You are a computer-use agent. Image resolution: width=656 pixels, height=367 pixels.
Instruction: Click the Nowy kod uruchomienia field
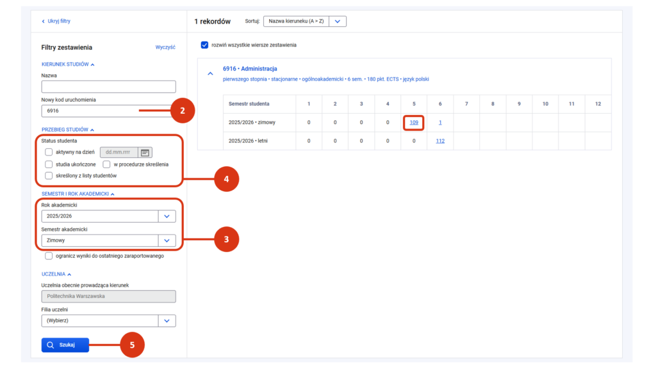click(108, 111)
